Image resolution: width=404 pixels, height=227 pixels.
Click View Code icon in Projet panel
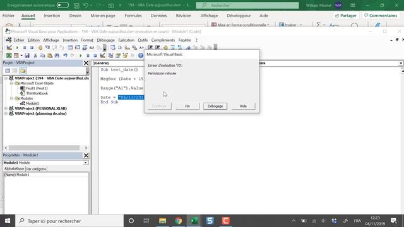tap(8, 71)
